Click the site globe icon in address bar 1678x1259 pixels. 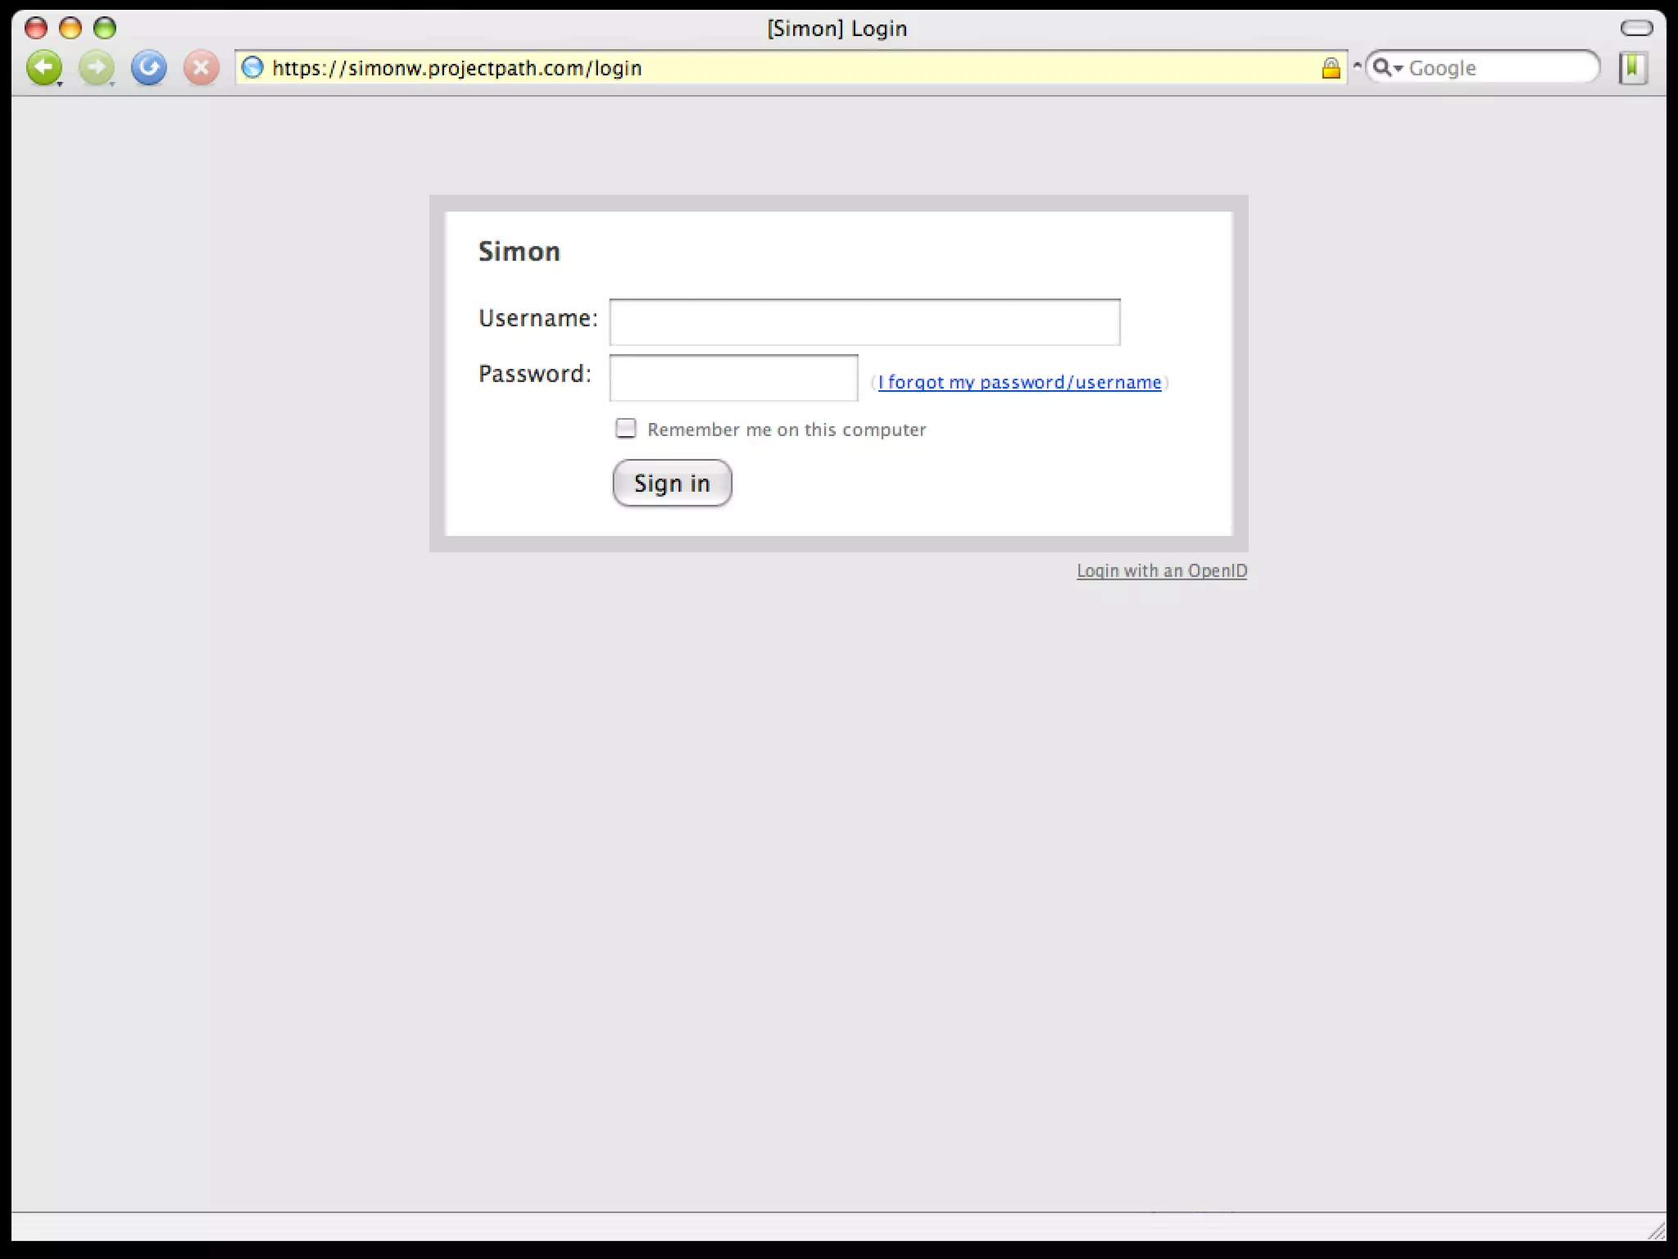(x=253, y=67)
